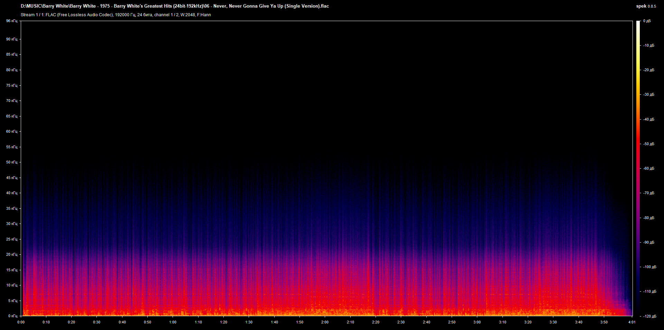Image resolution: width=664 pixels, height=330 pixels.
Task: Click the 15 кГц frequency label
Action: [x=12, y=270]
